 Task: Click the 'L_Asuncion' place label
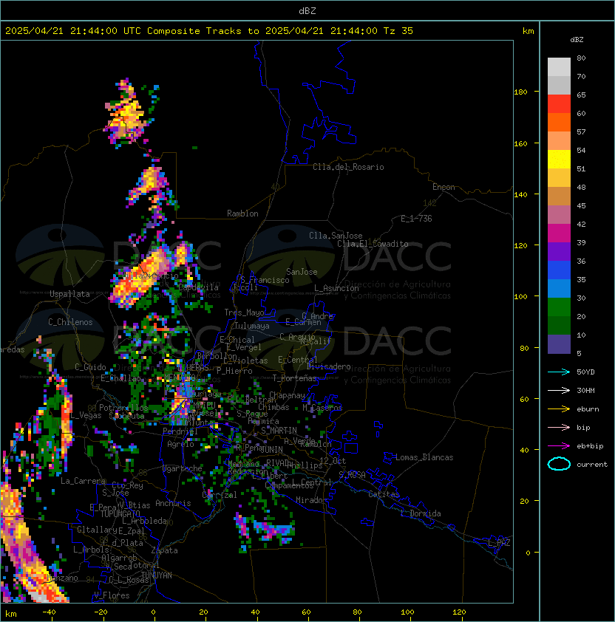336,288
